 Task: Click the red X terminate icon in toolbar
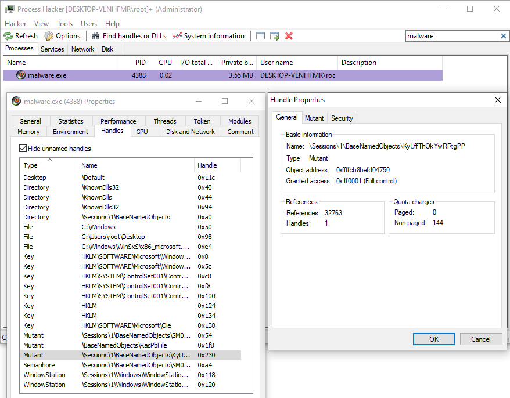(x=289, y=36)
